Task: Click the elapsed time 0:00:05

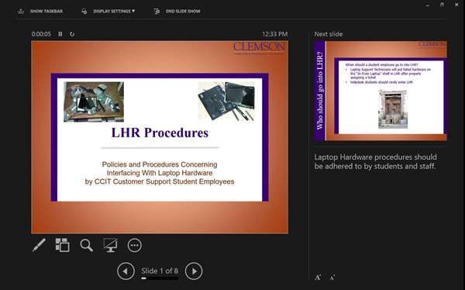Action: click(x=41, y=34)
